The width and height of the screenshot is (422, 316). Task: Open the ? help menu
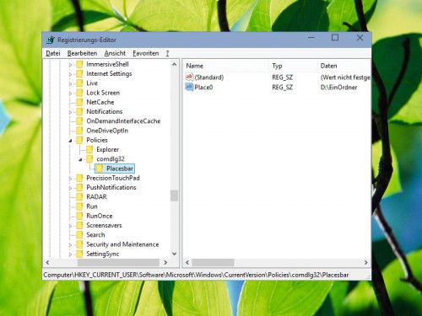(167, 53)
